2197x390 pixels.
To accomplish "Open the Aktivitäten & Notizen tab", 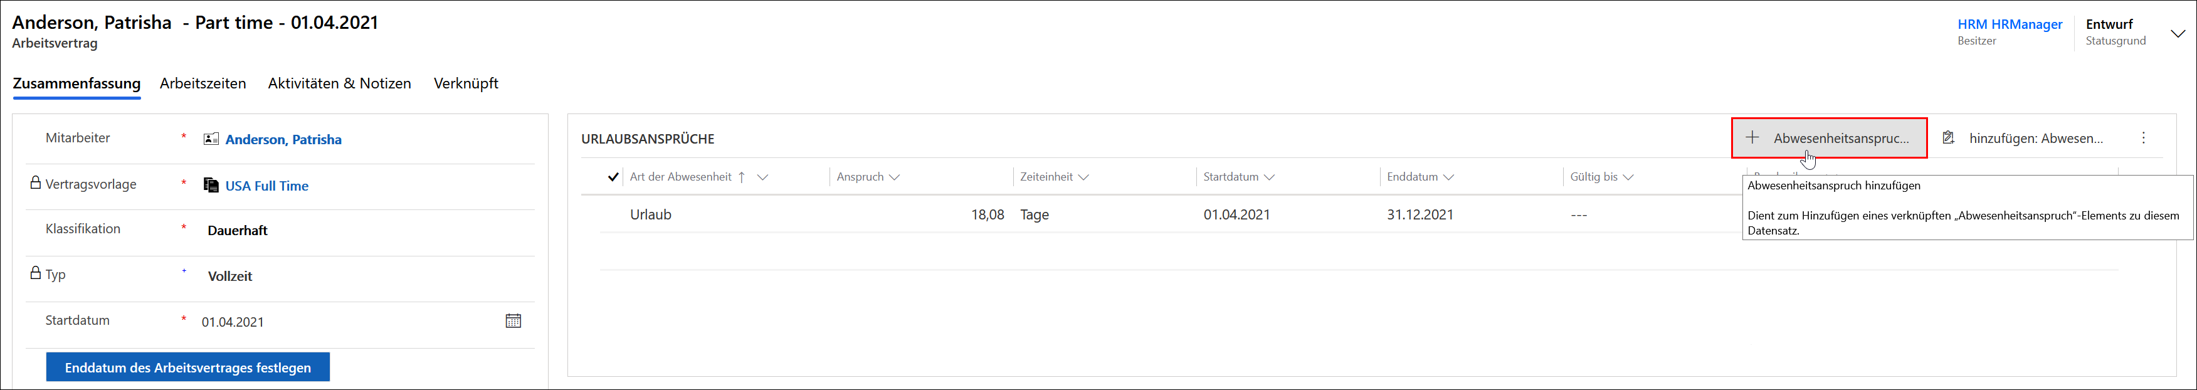I will point(339,83).
